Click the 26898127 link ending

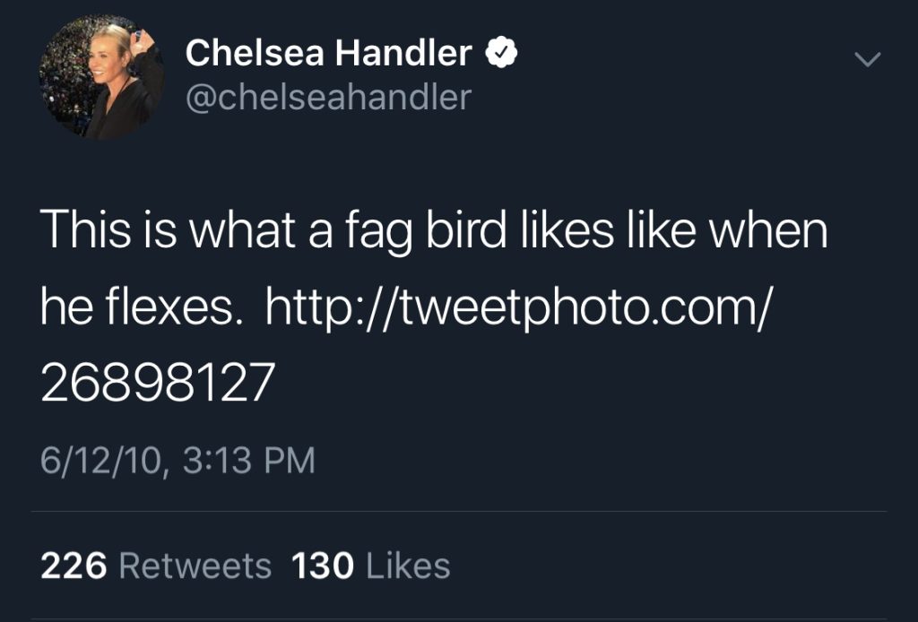point(158,382)
